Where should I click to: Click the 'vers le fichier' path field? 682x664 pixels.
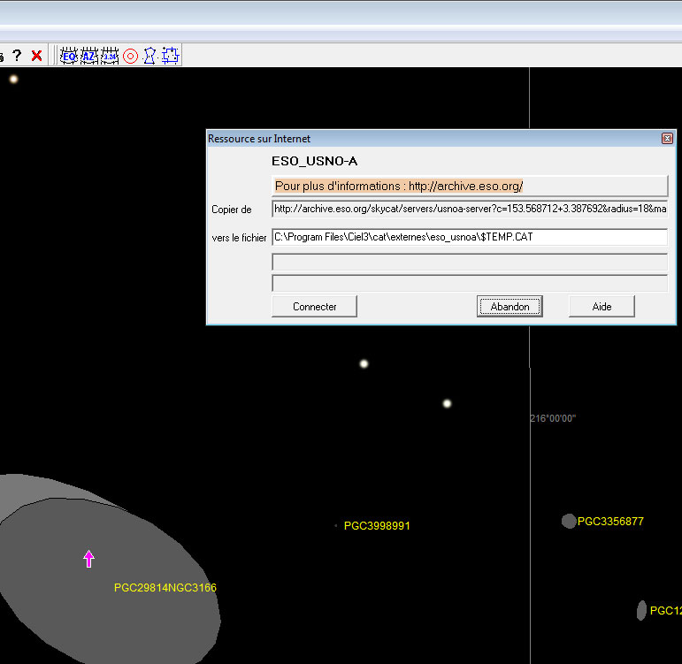click(x=470, y=237)
